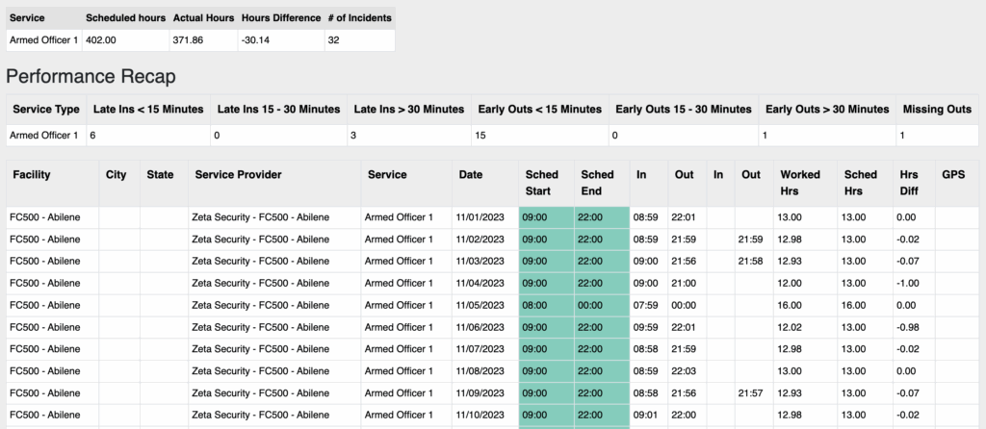Click the Service Provider column header
The image size is (986, 429).
(238, 175)
